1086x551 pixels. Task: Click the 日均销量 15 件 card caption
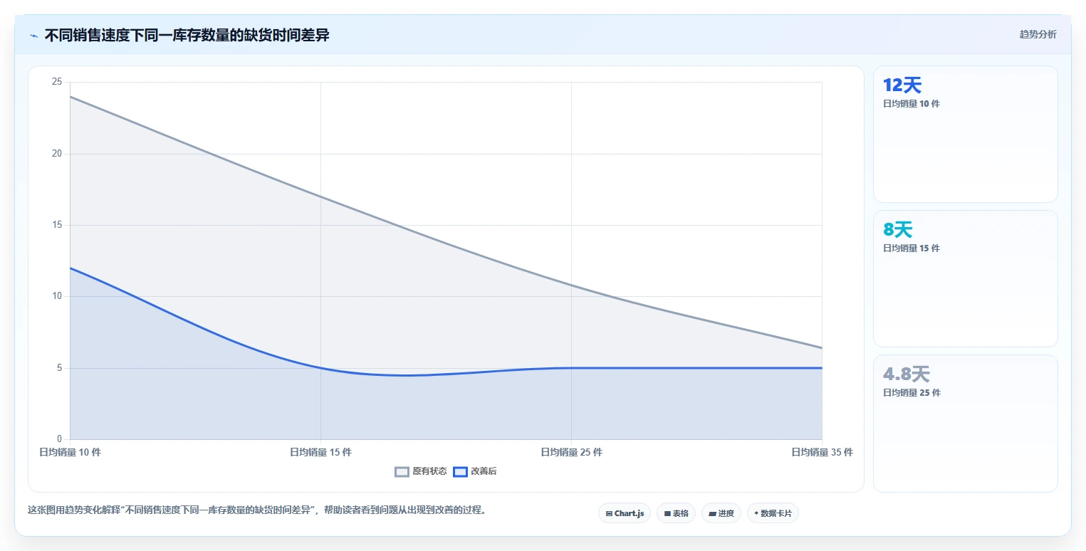[912, 248]
